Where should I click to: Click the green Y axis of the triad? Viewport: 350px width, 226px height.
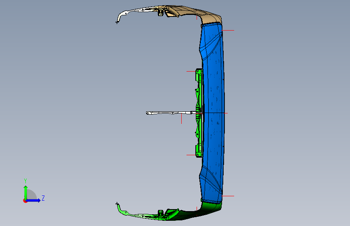(x=26, y=193)
